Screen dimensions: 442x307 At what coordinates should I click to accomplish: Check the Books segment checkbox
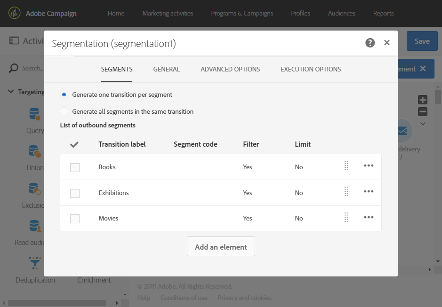pyautogui.click(x=75, y=167)
